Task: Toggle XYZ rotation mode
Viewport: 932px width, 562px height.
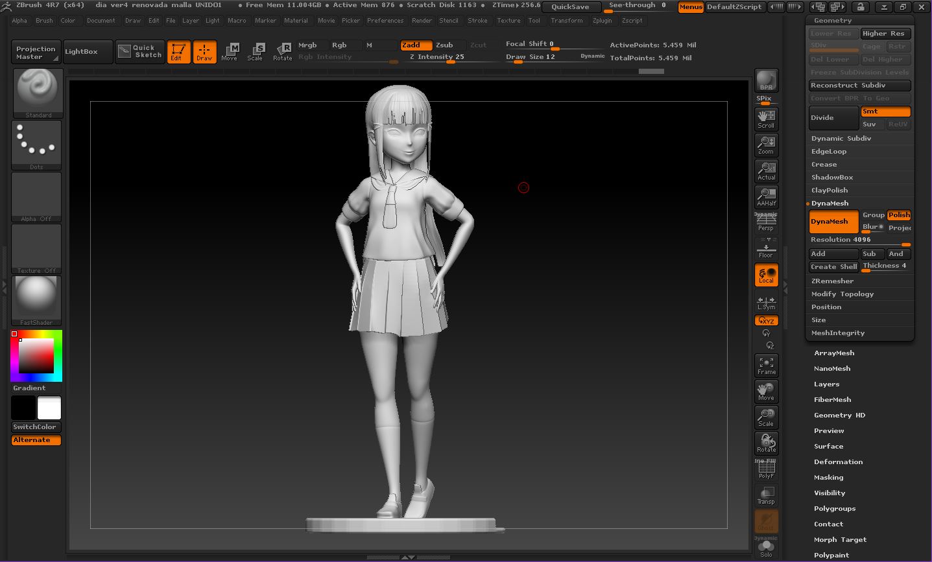Action: point(767,321)
